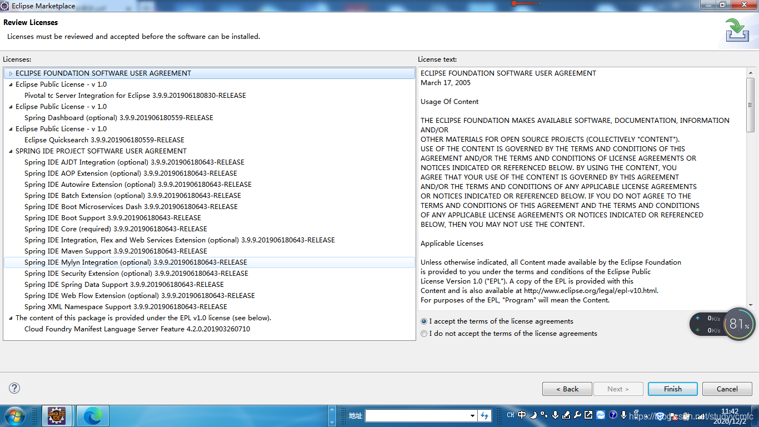The width and height of the screenshot is (759, 427).
Task: Click the punctuation mode icon in IME bar
Action: coord(543,415)
